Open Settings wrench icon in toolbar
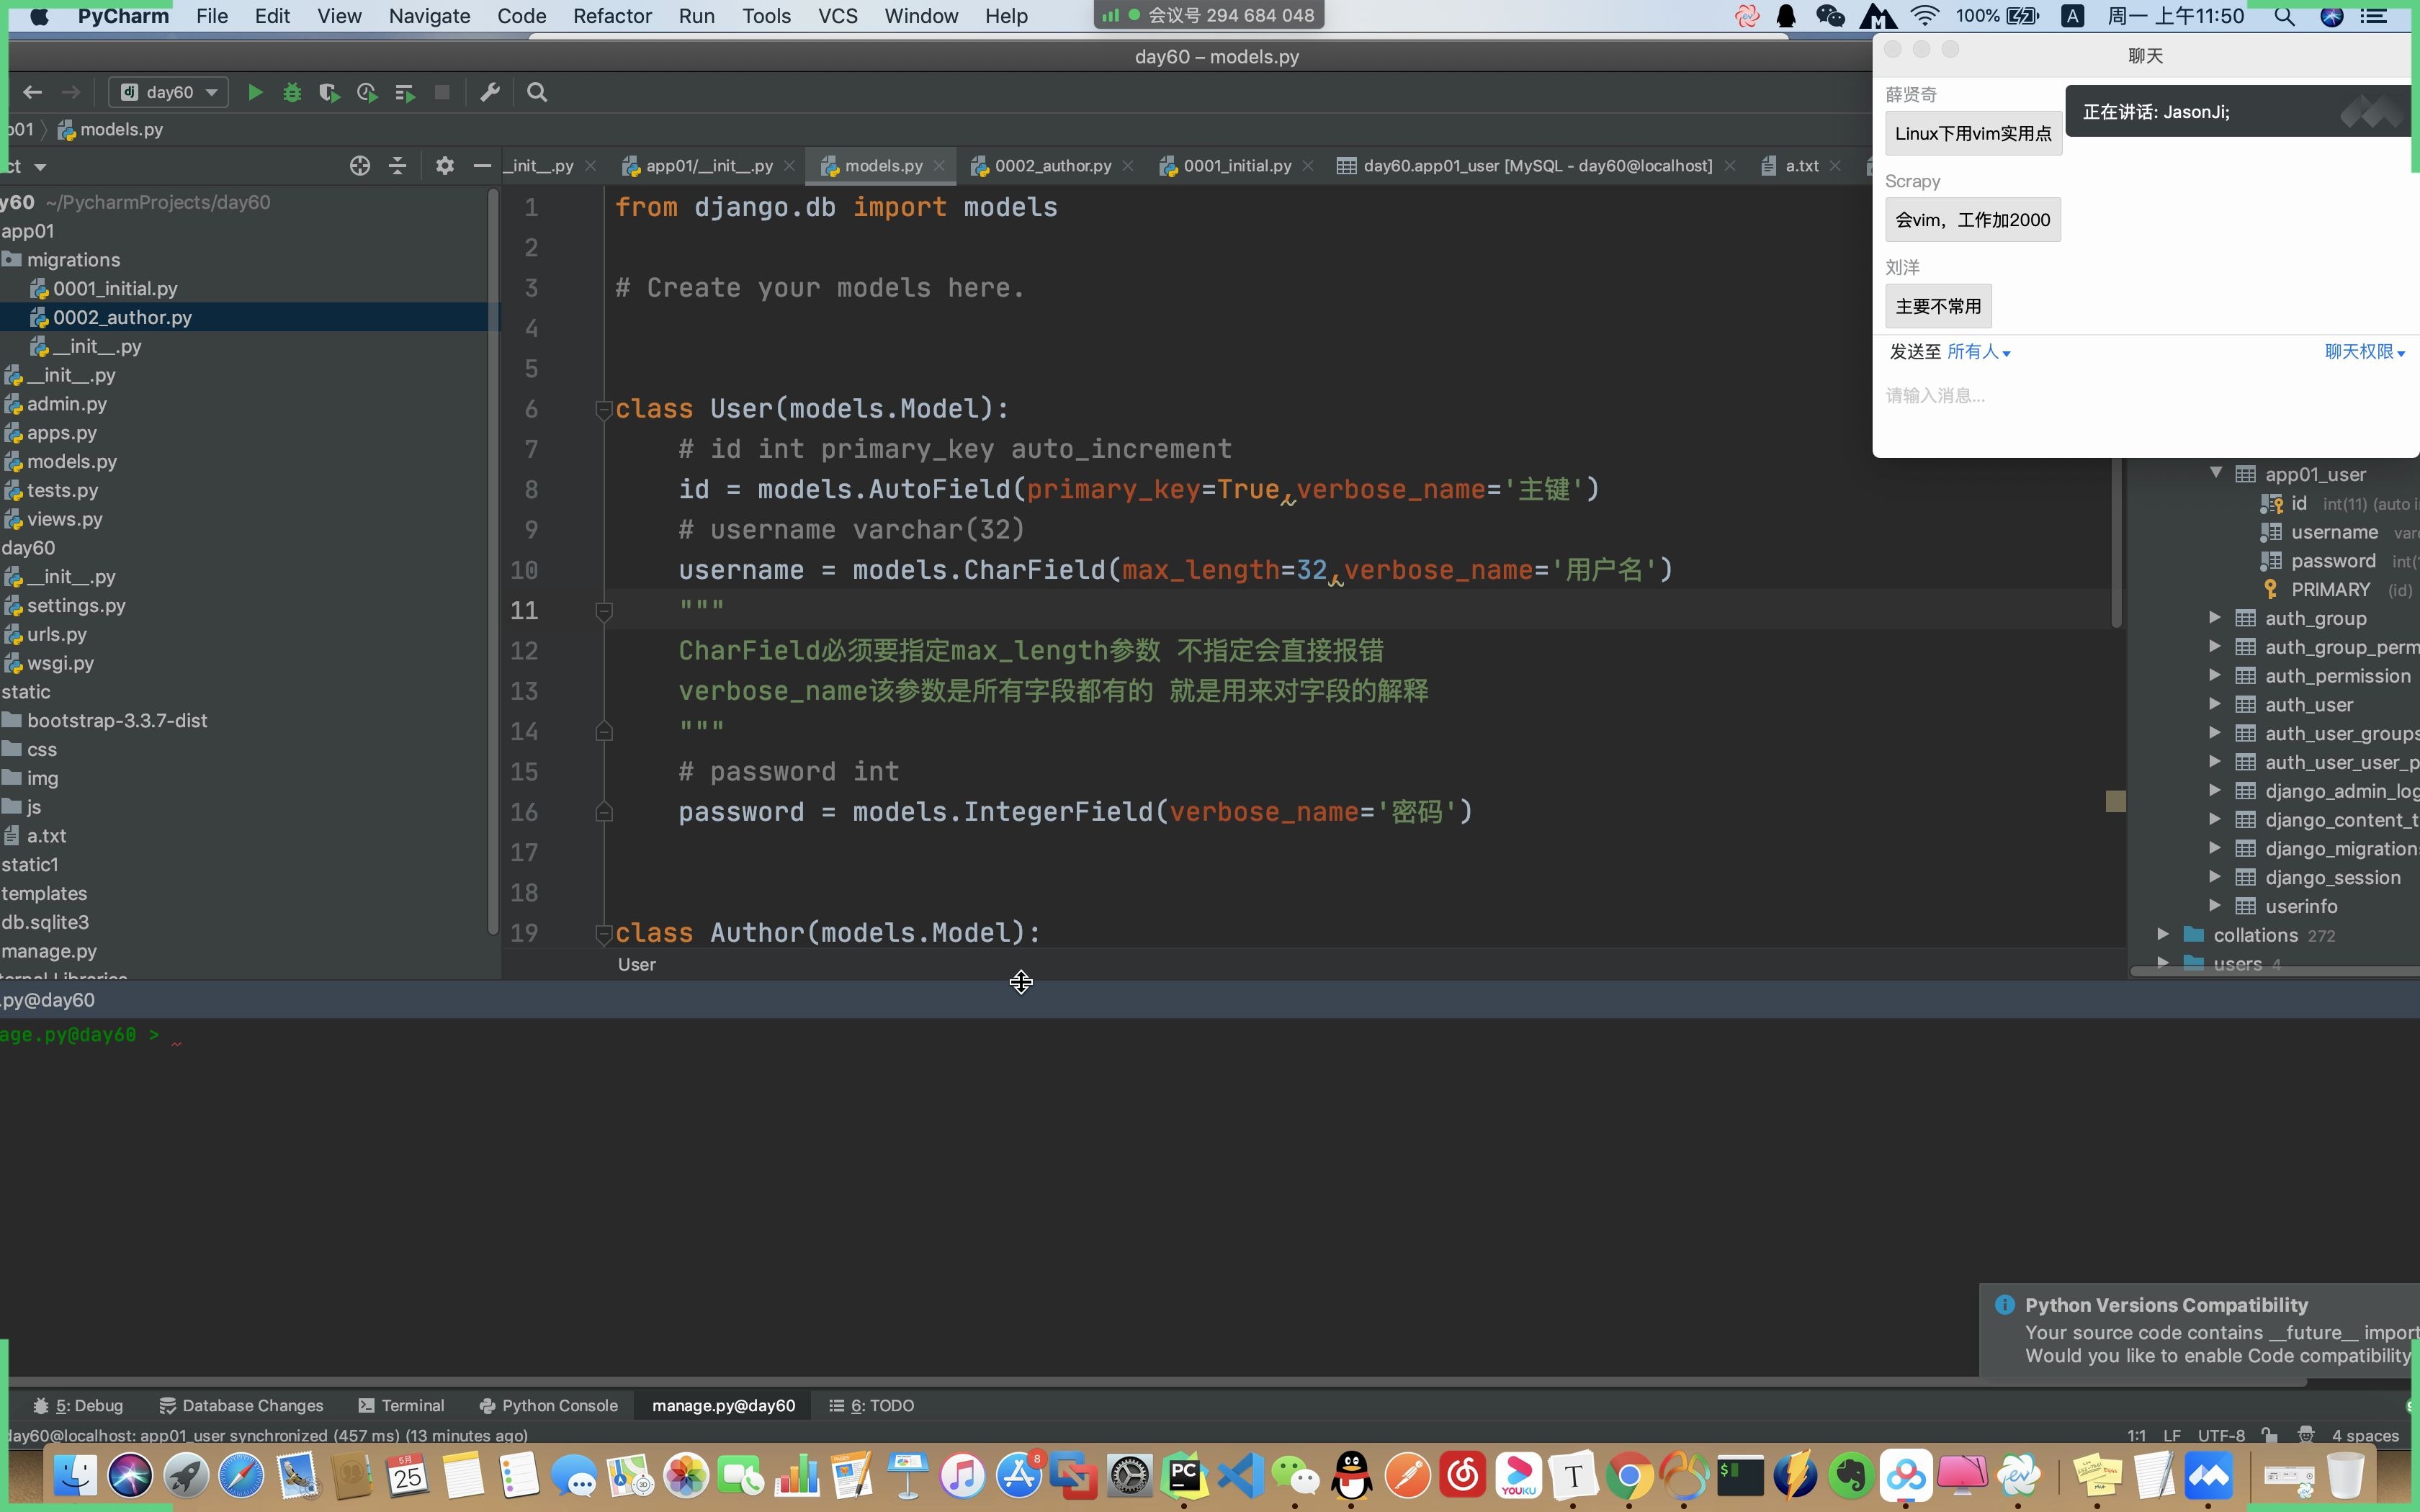 point(490,92)
